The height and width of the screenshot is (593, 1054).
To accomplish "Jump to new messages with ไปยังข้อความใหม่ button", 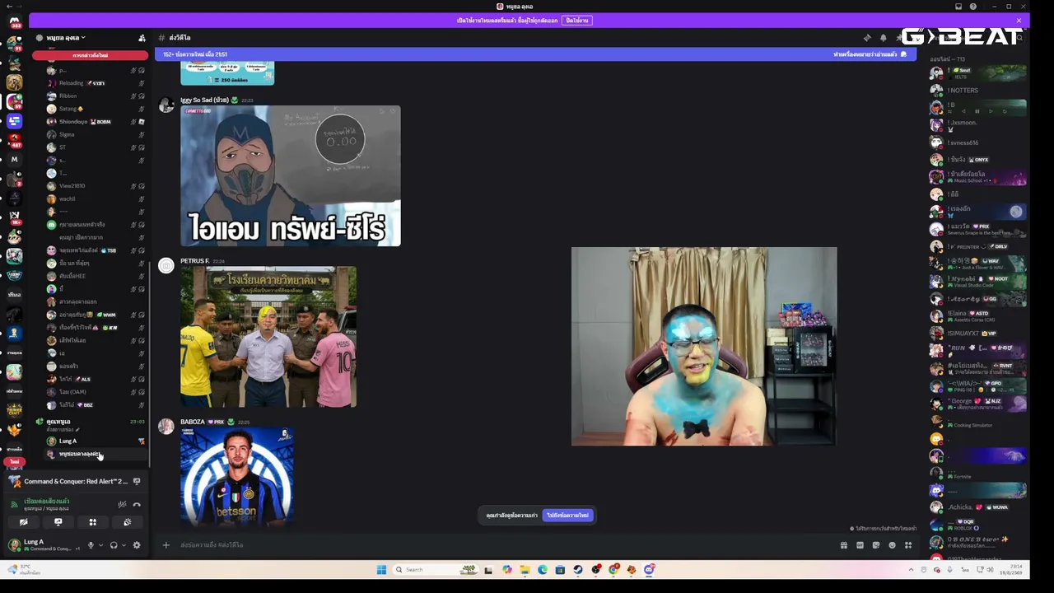I will point(568,516).
